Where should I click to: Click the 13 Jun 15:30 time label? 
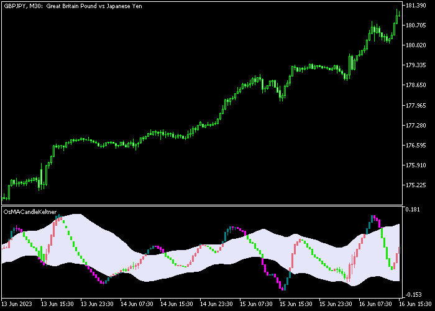click(57, 304)
